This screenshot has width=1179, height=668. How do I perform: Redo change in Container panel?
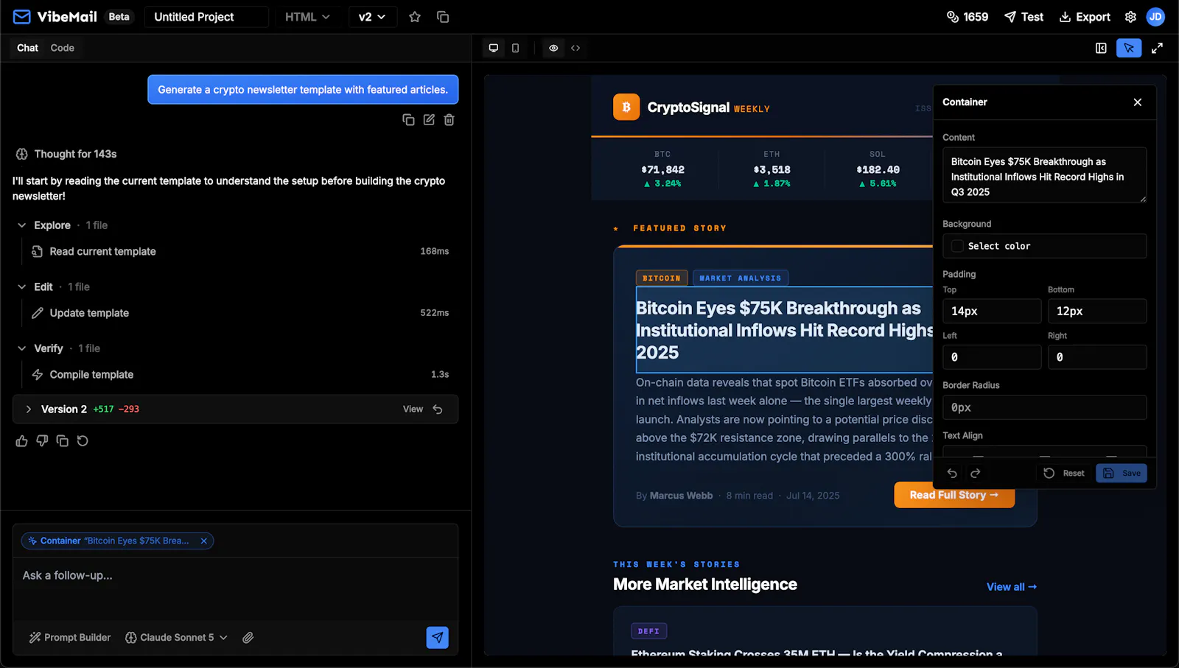click(x=976, y=474)
